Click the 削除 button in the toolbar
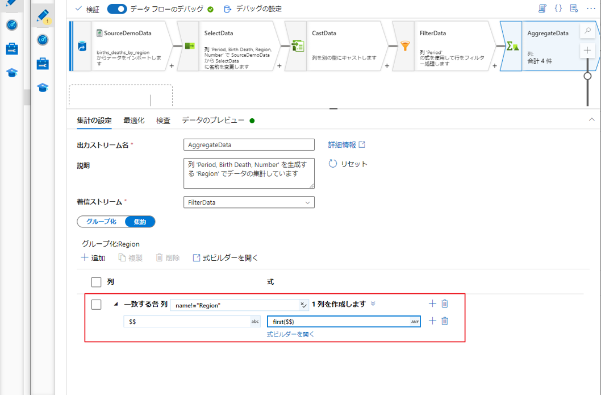 tap(168, 257)
